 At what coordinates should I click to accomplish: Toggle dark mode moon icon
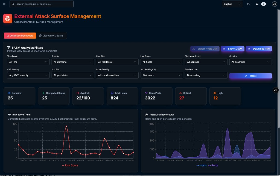tap(248, 4)
